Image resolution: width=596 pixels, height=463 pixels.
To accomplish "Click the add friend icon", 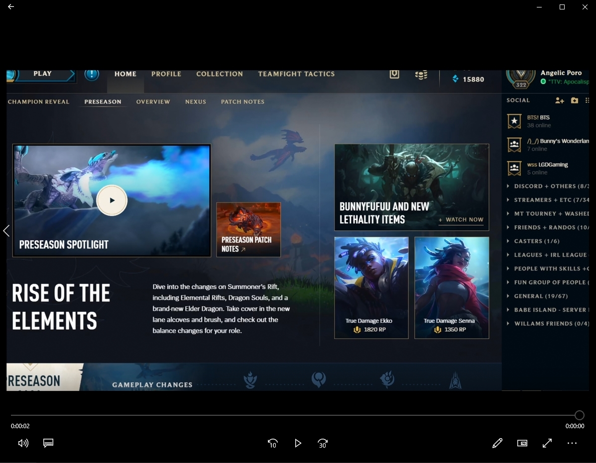I will [559, 100].
